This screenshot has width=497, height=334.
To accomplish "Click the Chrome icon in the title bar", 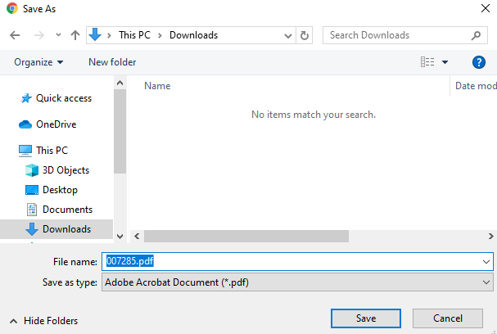I will tap(12, 8).
